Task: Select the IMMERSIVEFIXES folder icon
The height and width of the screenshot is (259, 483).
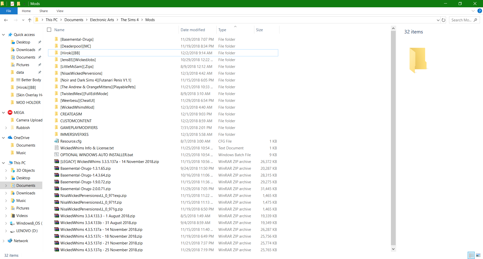Action: point(56,134)
